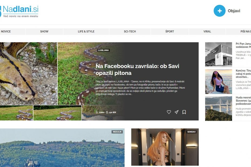Select the SCI-TECH category
The width and height of the screenshot is (251, 167).
click(x=130, y=32)
